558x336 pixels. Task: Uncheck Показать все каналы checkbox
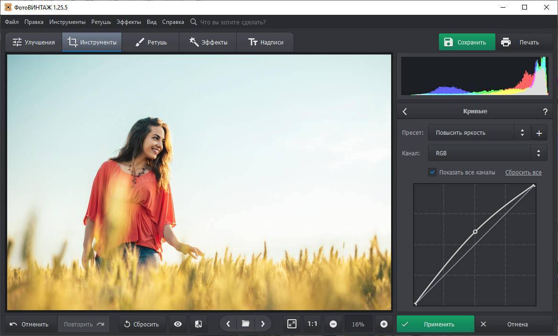click(432, 172)
